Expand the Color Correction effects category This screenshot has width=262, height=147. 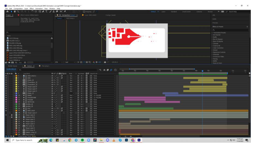coord(212,48)
